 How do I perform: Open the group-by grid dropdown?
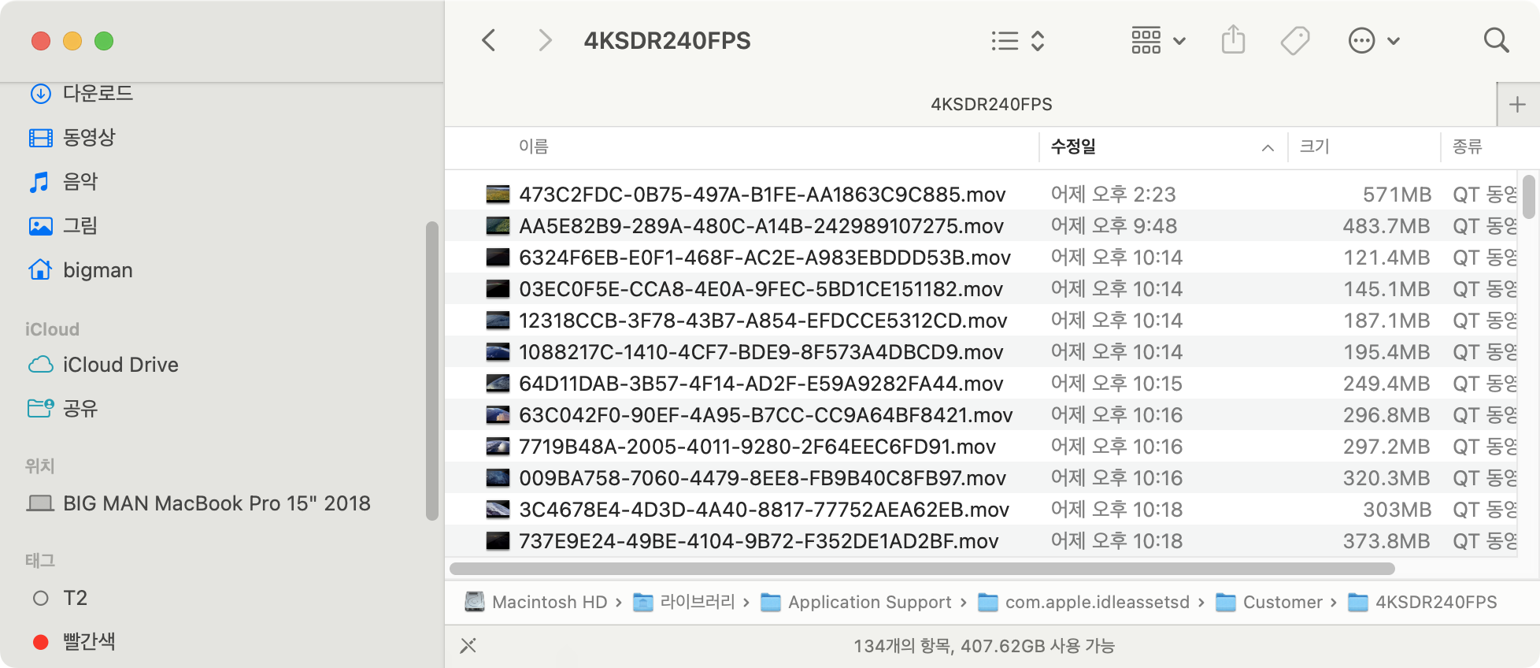coord(1158,41)
